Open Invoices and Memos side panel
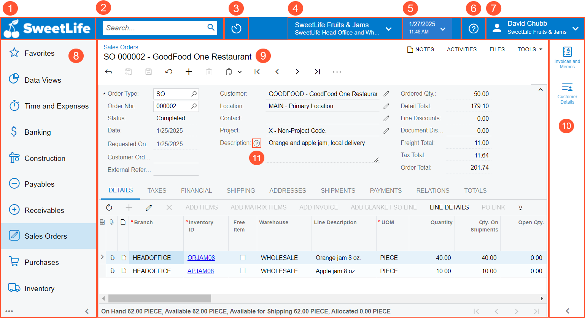The image size is (585, 318). click(567, 57)
